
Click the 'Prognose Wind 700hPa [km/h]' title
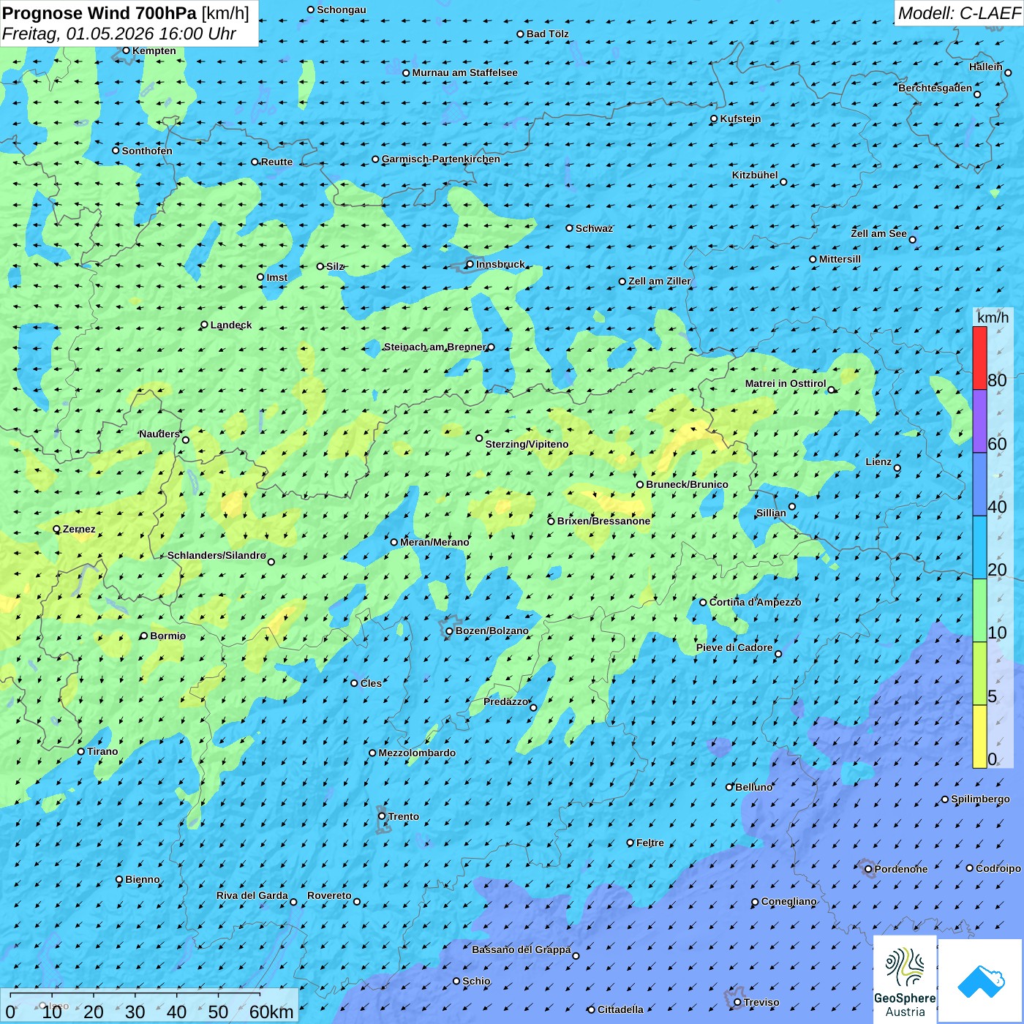(126, 13)
